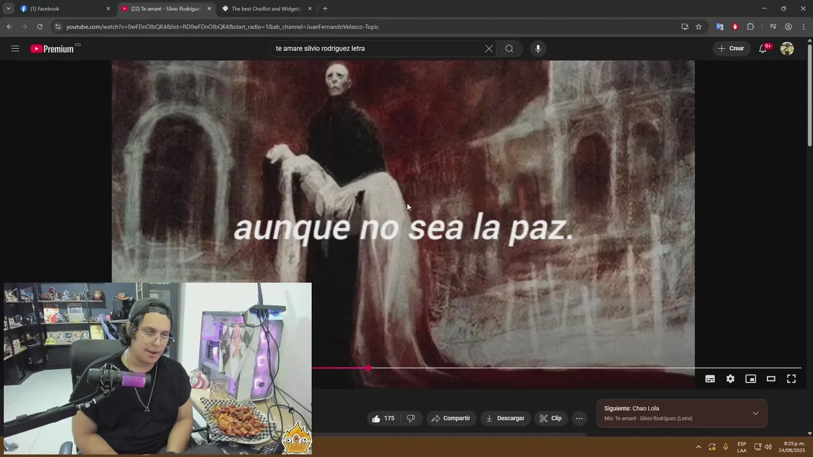Click Mix: Te amaré - Silvio Rodríguez text
This screenshot has width=813, height=457.
pos(648,418)
